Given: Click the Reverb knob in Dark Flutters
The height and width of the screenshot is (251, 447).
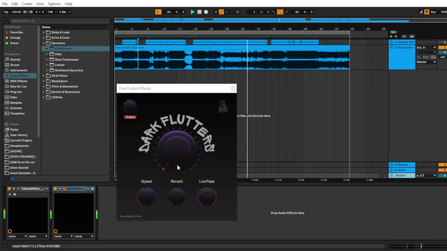Looking at the screenshot, I should [177, 196].
